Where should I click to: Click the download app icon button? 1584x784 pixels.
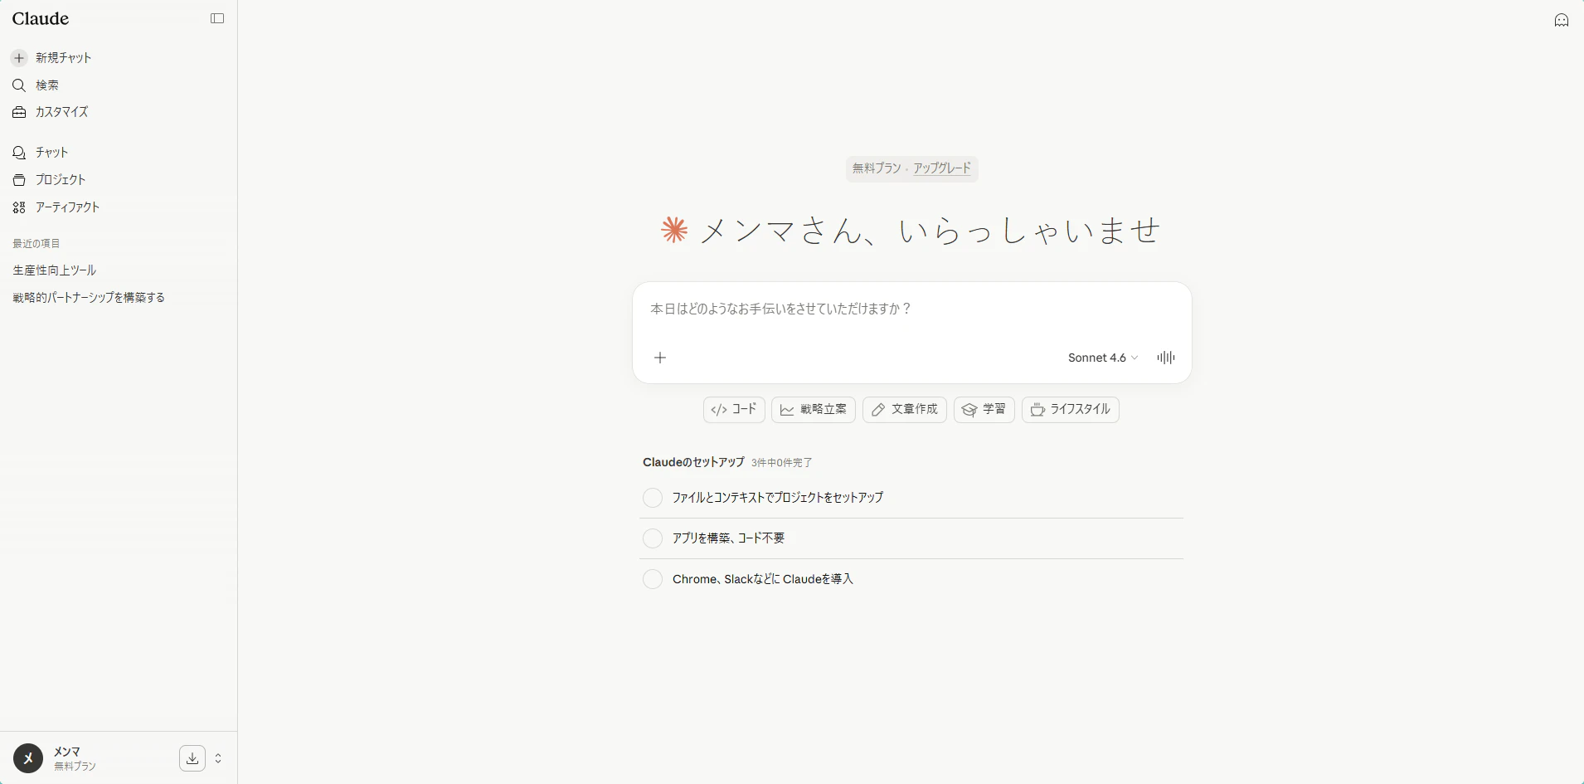click(192, 758)
